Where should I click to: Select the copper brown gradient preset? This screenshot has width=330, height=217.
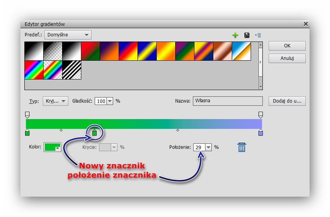click(x=222, y=51)
